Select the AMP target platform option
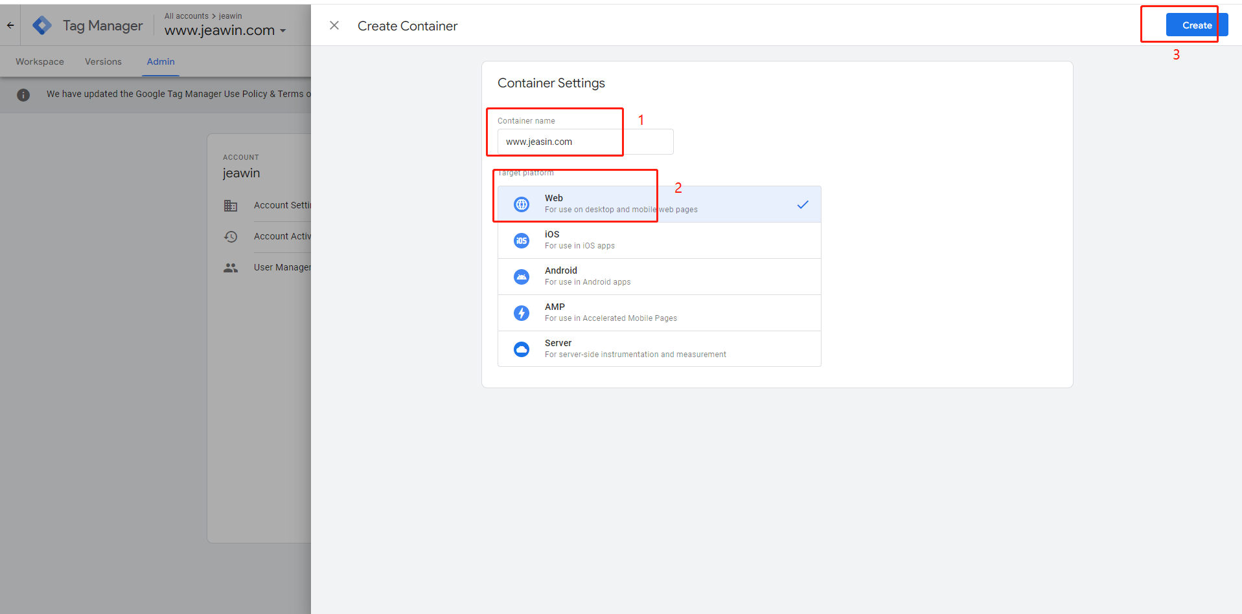The height and width of the screenshot is (614, 1242). [659, 313]
